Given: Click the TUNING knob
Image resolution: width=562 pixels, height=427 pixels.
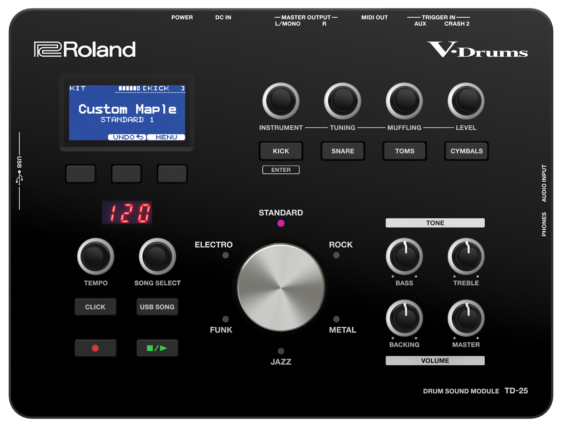Looking at the screenshot, I should 342,100.
